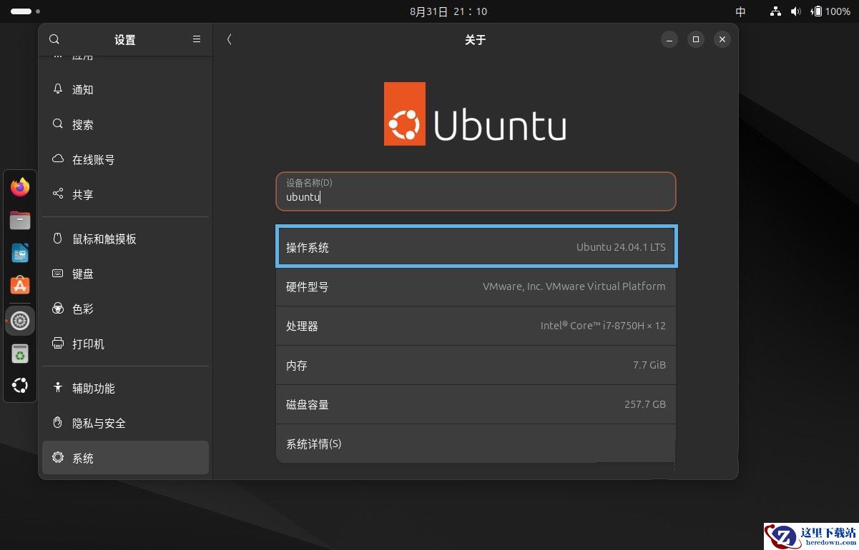Open LibreOffice Writer from the dock
This screenshot has height=550, width=859.
(x=20, y=253)
